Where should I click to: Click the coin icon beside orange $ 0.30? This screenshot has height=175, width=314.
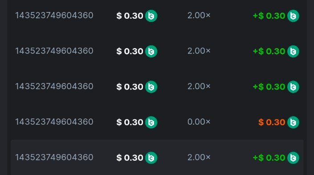[x=293, y=122]
